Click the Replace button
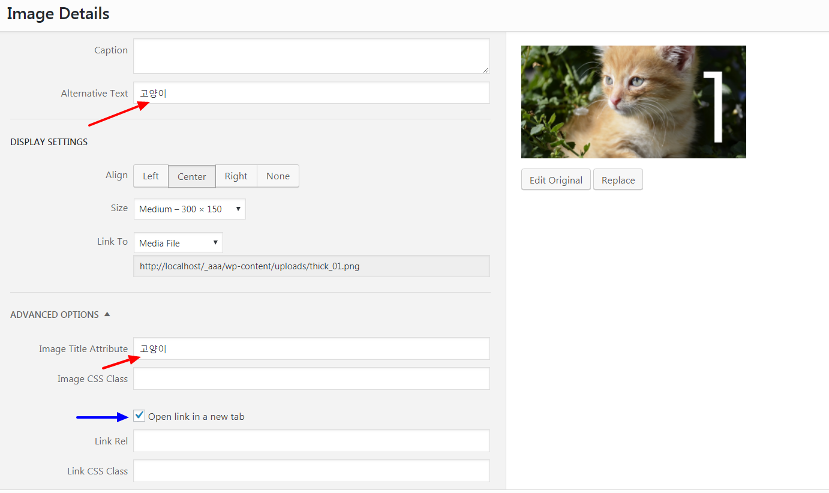The image size is (829, 493). 618,180
